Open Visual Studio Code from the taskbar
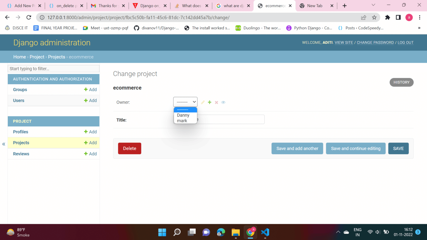This screenshot has height=240, width=427. 265,232
